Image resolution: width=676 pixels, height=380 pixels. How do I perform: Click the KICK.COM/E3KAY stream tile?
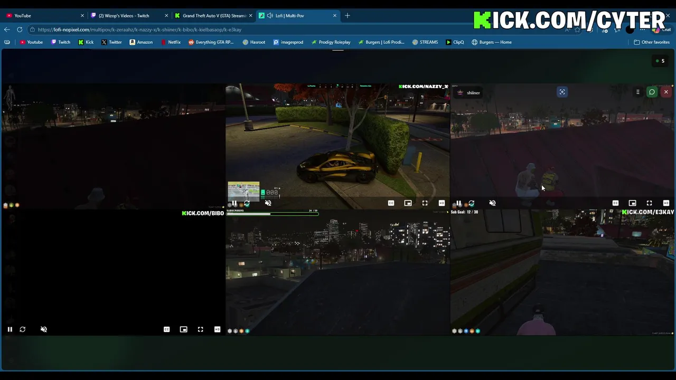point(562,272)
